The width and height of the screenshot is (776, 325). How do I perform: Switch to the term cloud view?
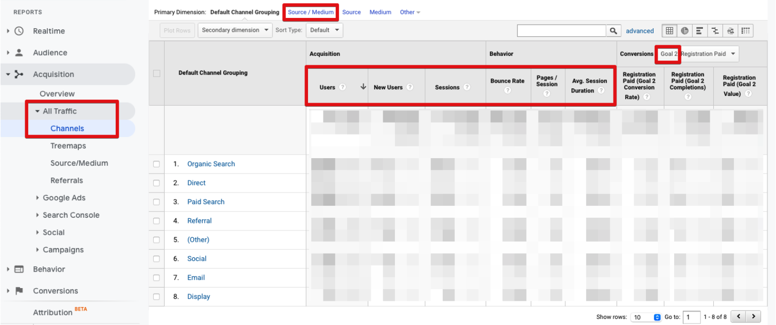point(731,30)
